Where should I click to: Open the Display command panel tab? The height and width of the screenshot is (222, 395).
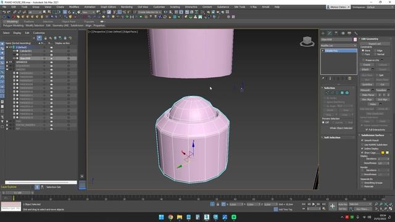point(349,33)
